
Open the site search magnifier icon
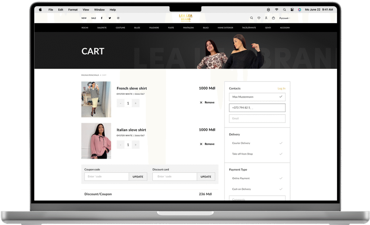click(251, 18)
